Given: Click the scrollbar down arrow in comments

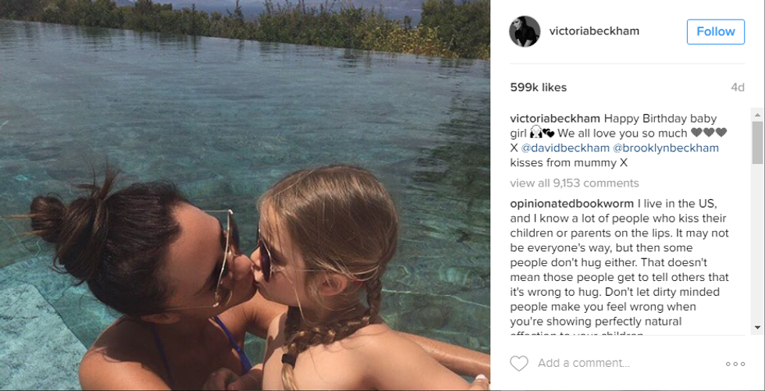Looking at the screenshot, I should (x=757, y=328).
